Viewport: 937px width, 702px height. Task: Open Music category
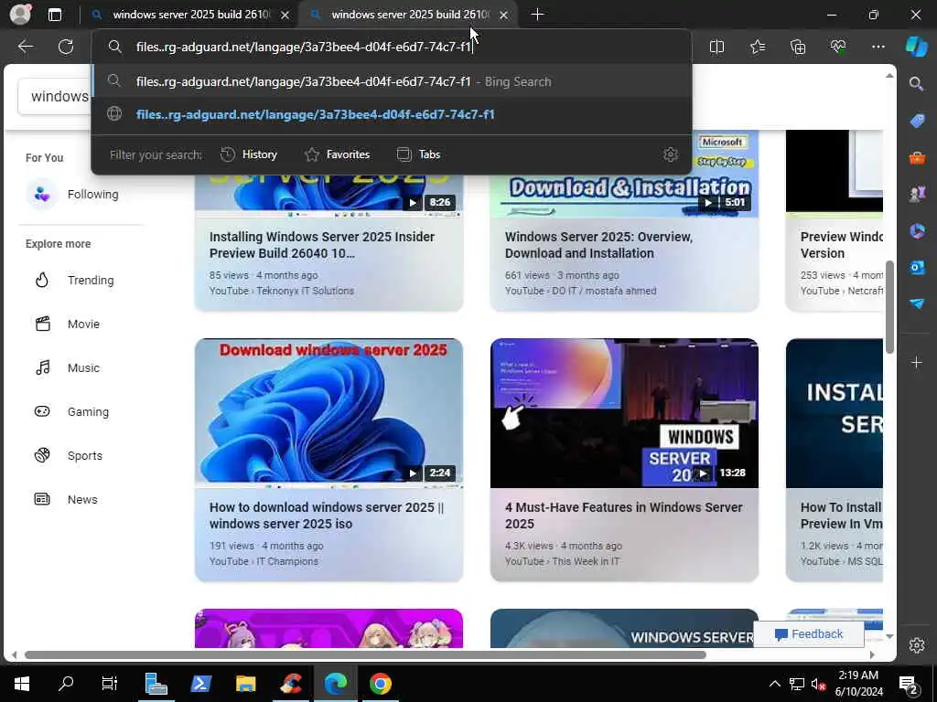point(68,367)
